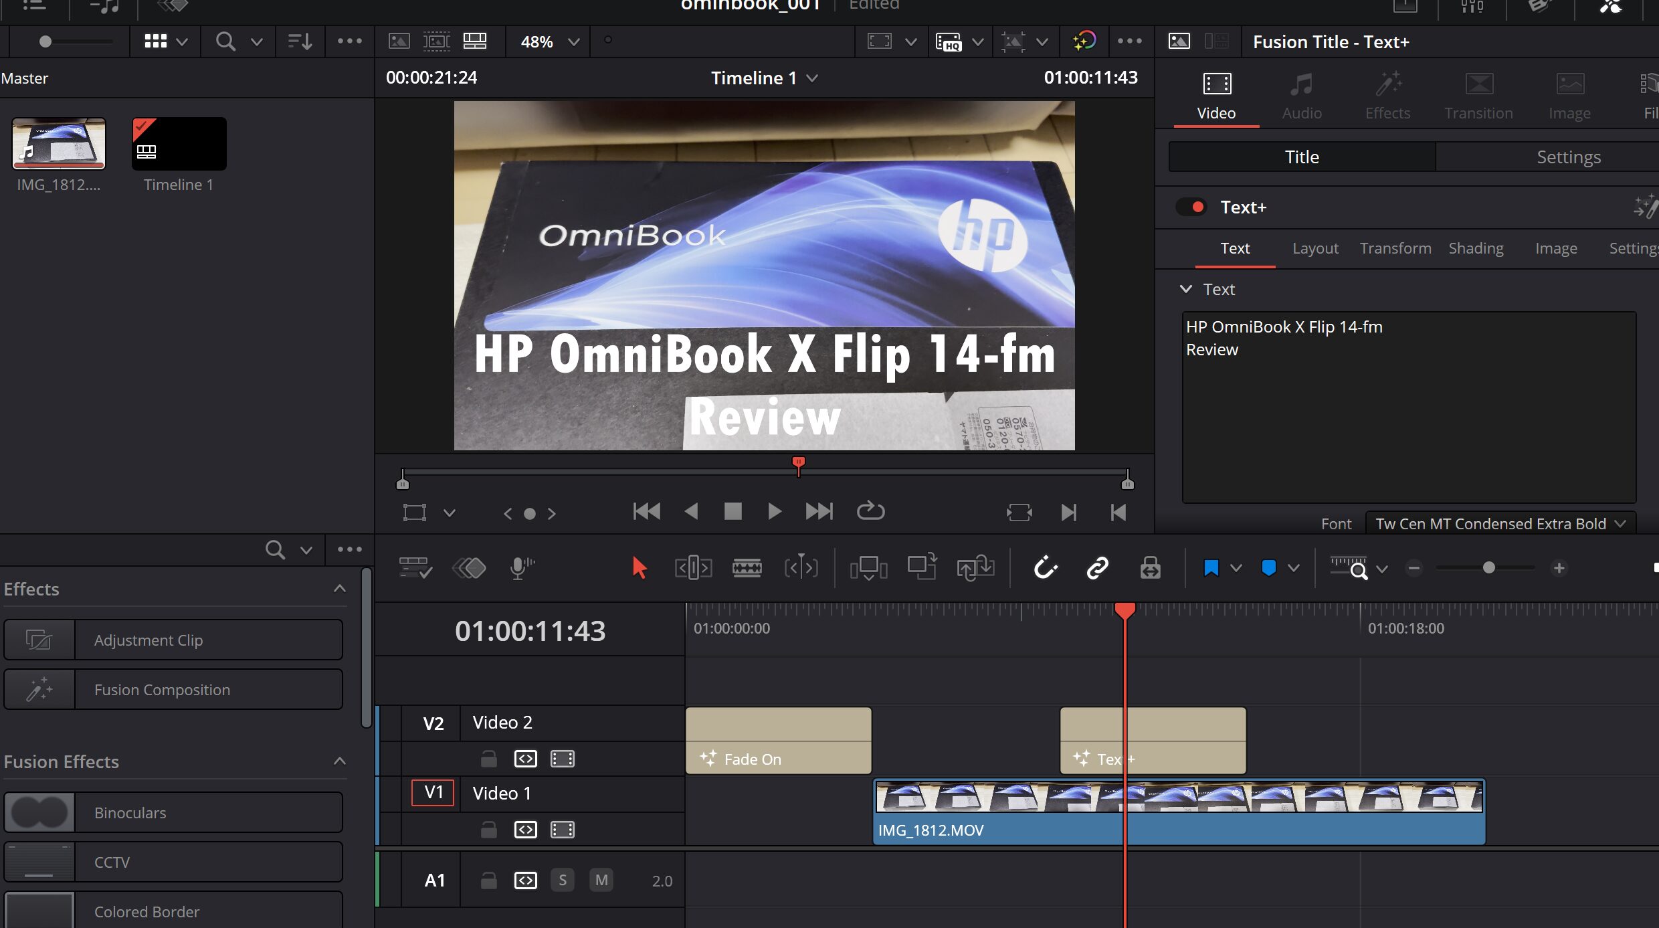The width and height of the screenshot is (1659, 928).
Task: Activate Trim Edit mode tool
Action: (693, 568)
